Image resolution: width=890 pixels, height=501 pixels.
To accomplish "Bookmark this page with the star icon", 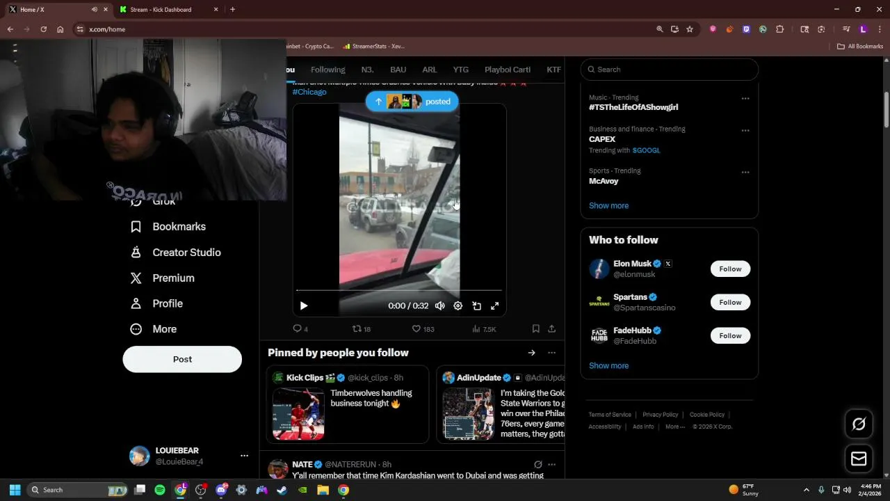I will tap(690, 29).
